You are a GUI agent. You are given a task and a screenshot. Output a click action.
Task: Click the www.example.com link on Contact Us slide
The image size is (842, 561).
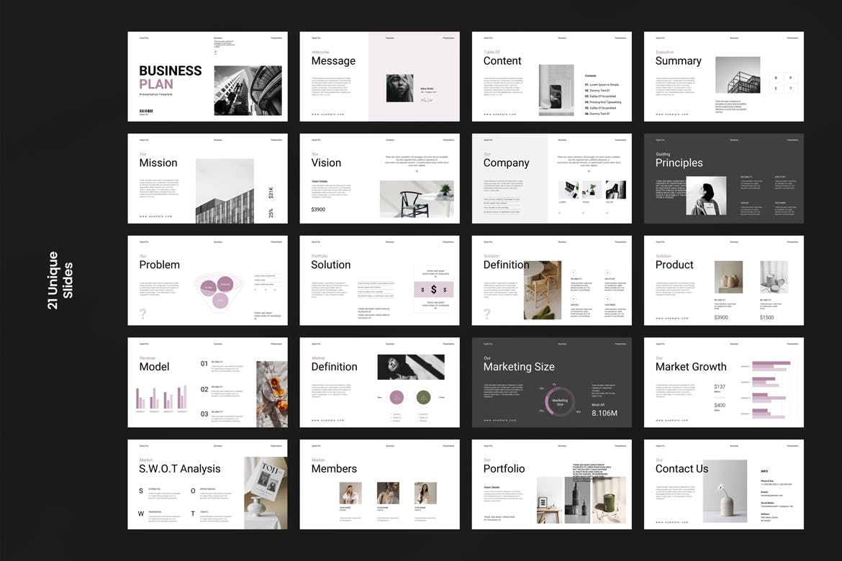(673, 522)
